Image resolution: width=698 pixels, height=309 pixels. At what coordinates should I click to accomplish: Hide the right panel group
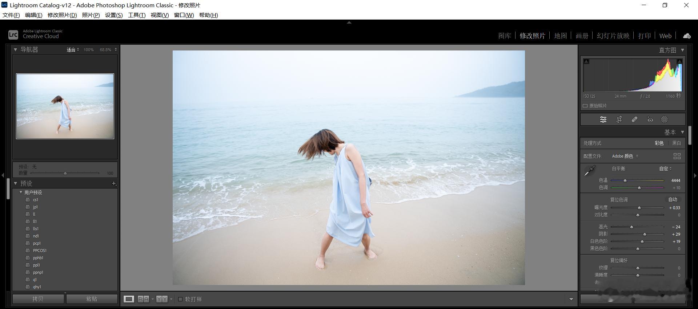[x=695, y=175]
